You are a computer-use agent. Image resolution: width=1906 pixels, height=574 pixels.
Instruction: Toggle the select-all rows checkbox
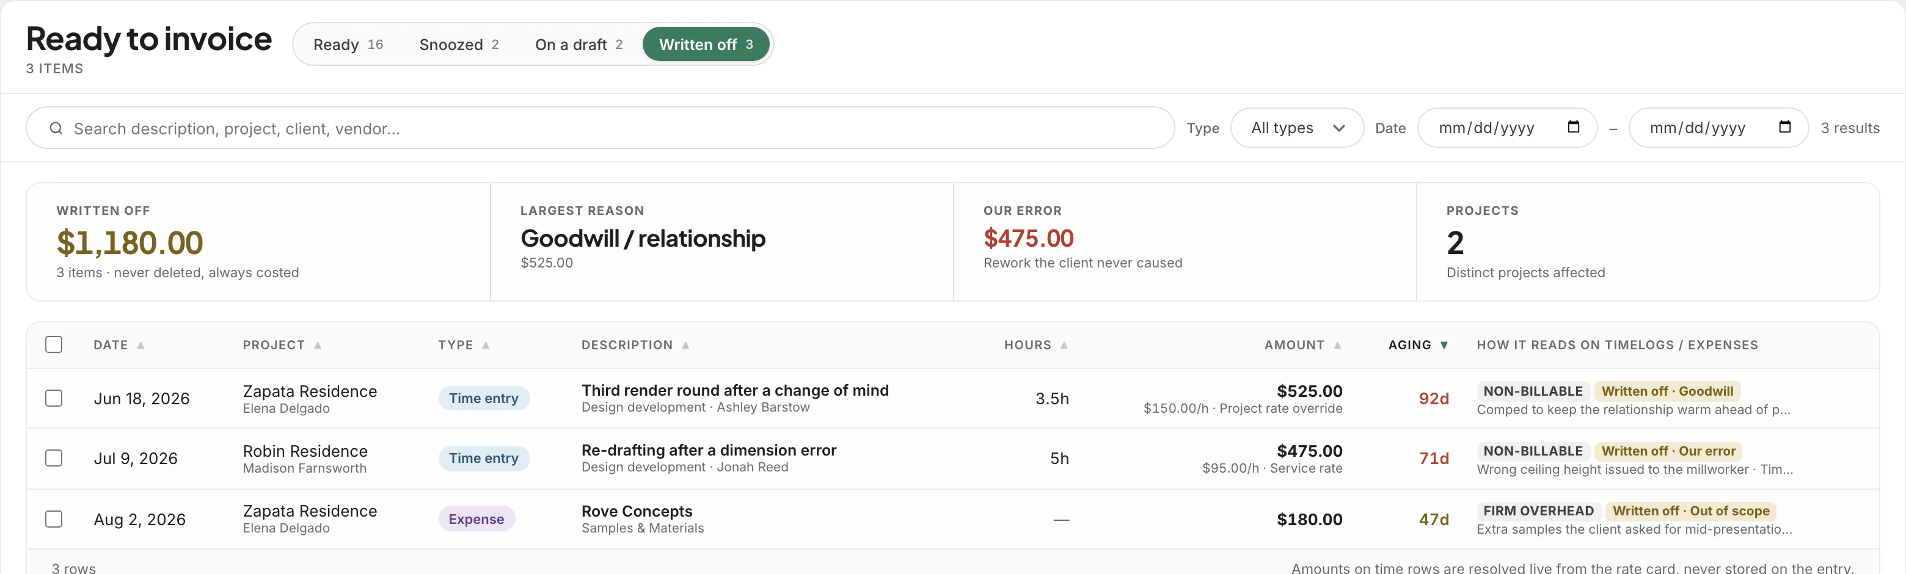click(54, 344)
